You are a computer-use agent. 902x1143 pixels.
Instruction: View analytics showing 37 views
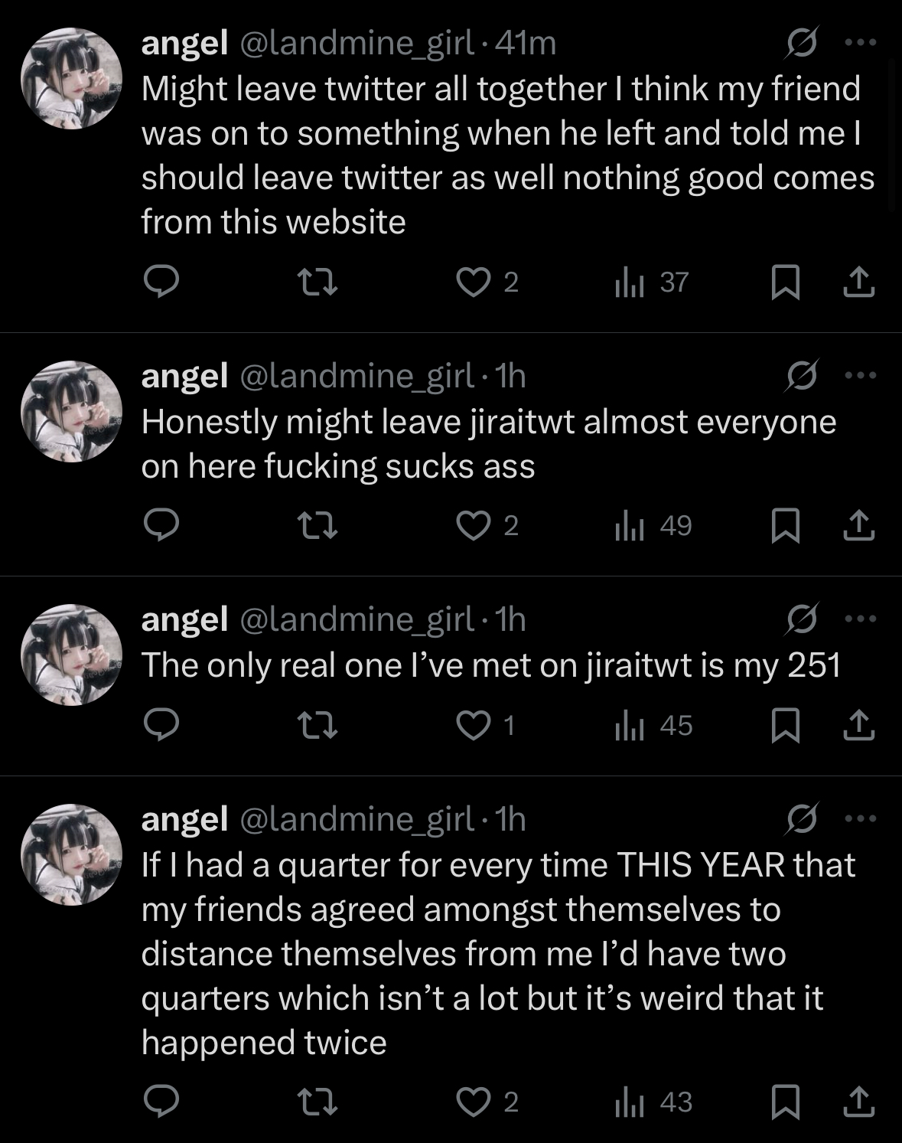pos(652,282)
